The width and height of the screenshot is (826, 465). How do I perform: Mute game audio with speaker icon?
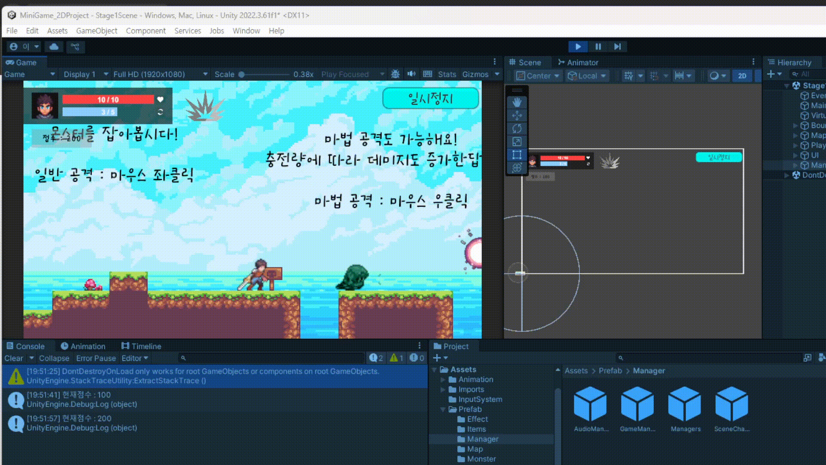pos(411,74)
